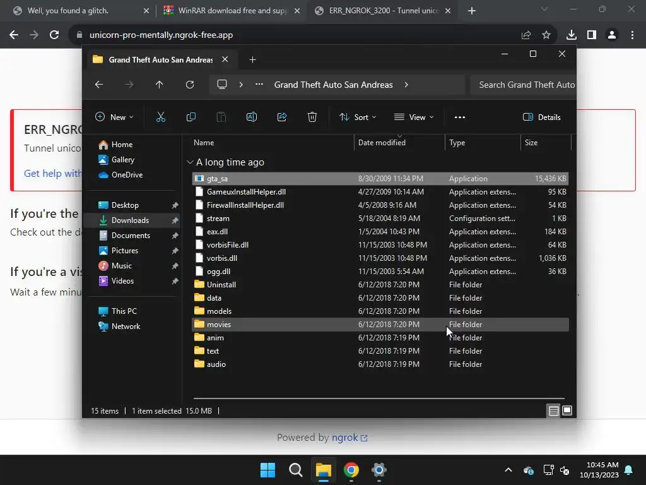
Task: Open Chrome tab search dropdown arrow
Action: (x=544, y=9)
